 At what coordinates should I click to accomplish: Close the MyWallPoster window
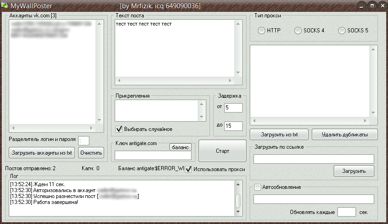coord(383,6)
